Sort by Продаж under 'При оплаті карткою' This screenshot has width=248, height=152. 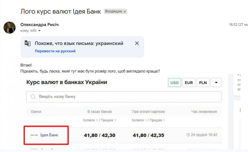tap(158, 120)
